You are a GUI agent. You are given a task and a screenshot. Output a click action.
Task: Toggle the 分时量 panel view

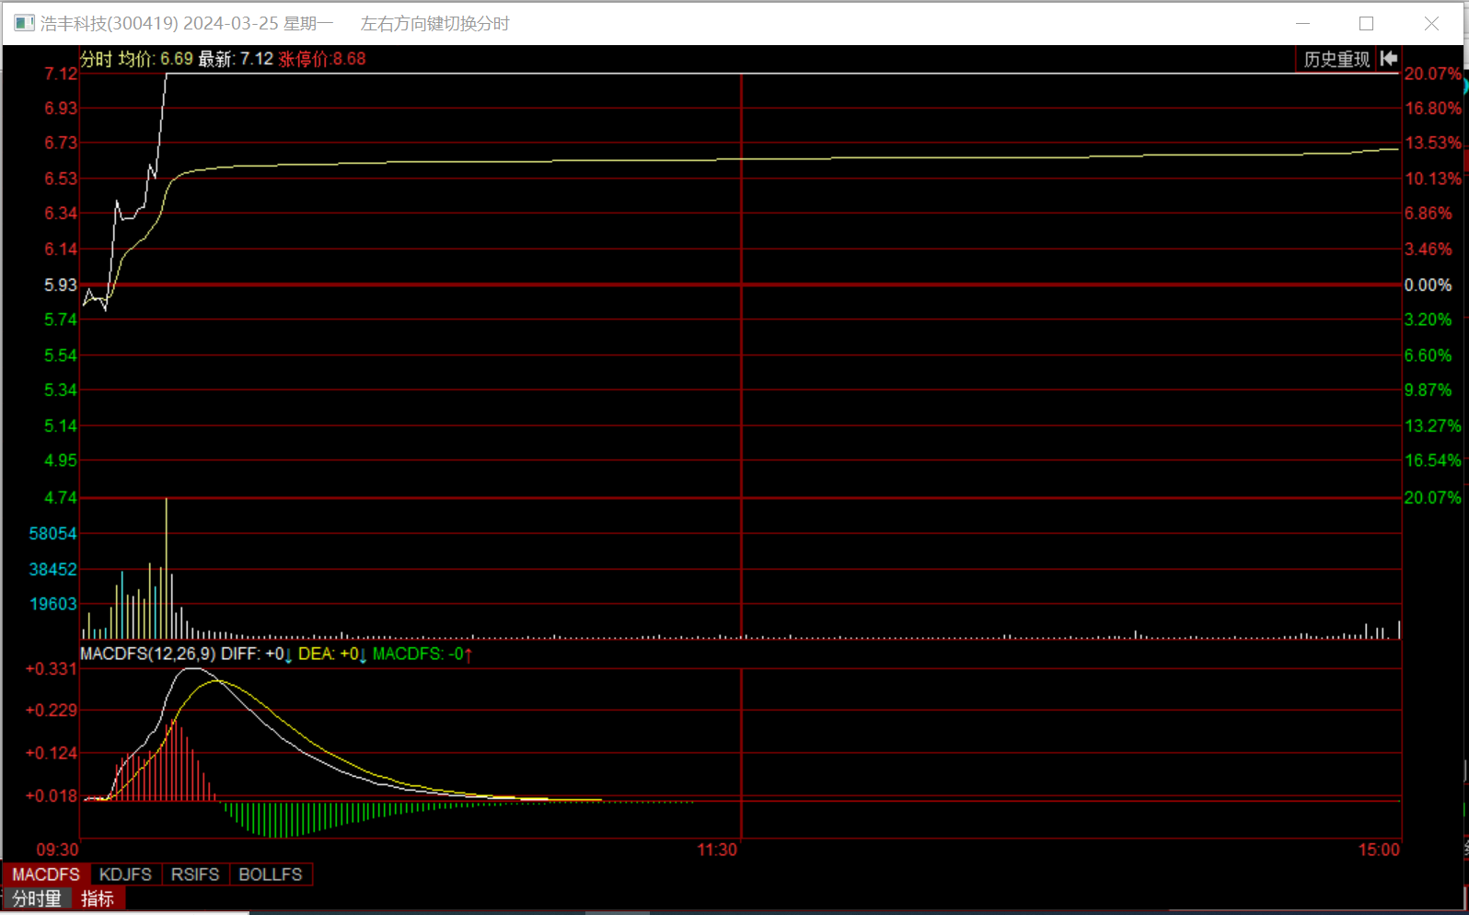[37, 898]
